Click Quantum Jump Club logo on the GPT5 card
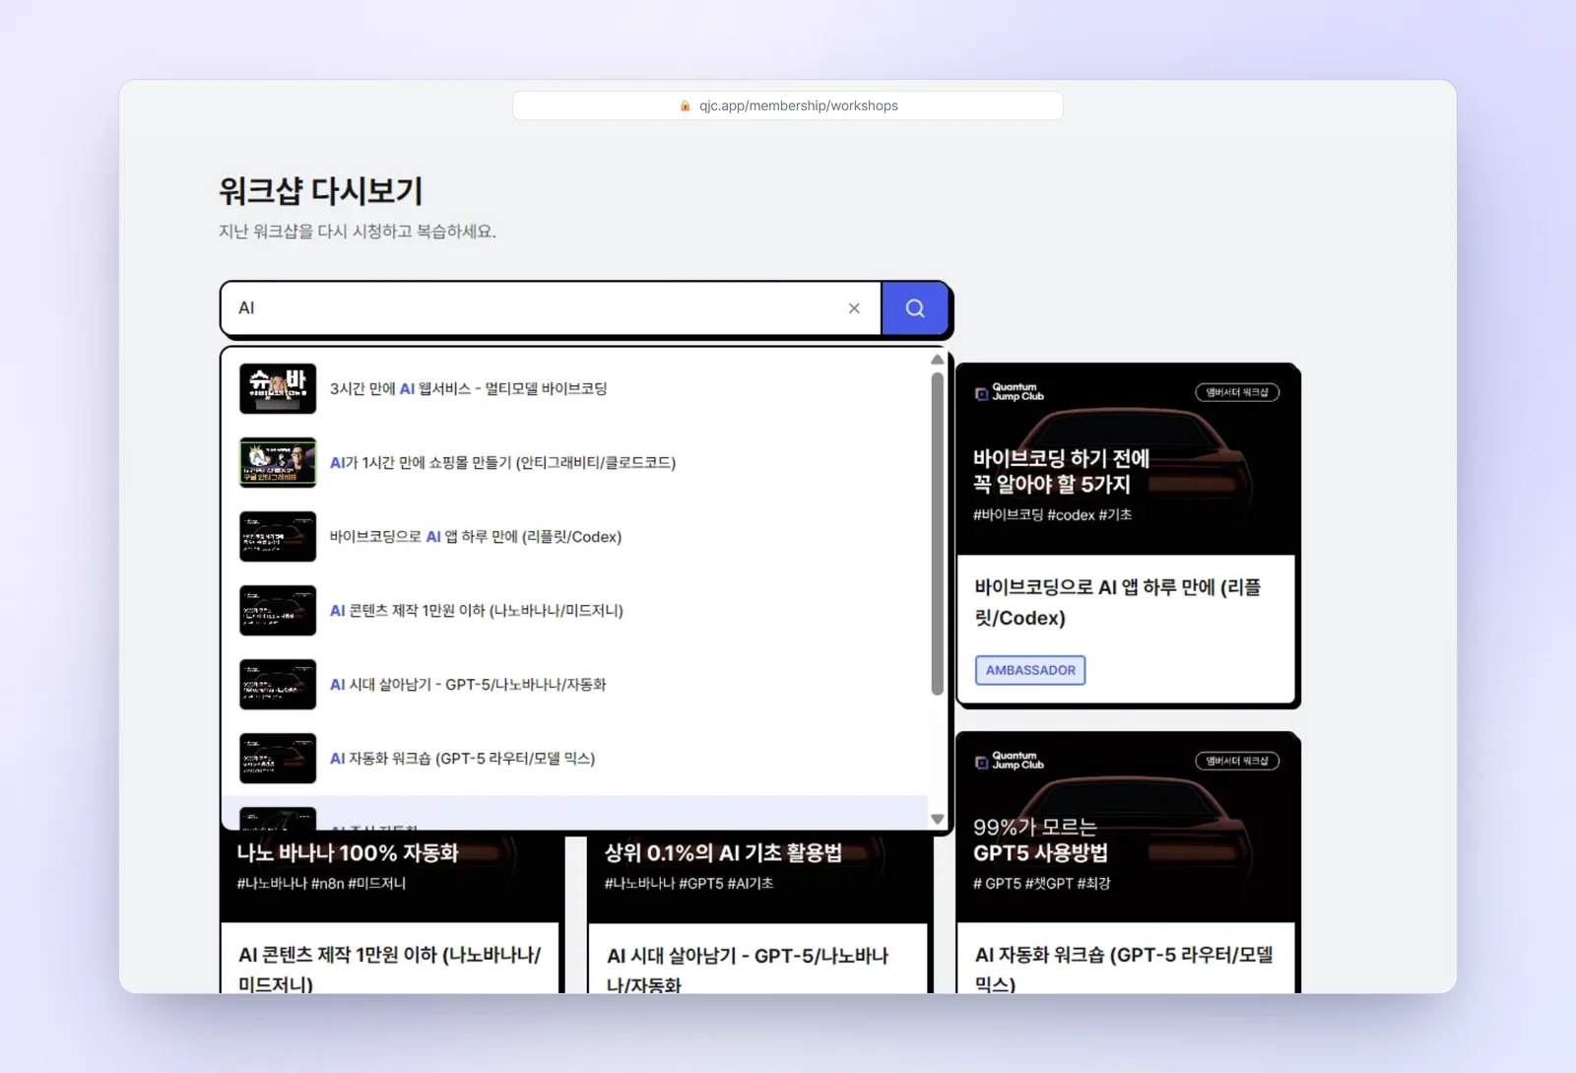Image resolution: width=1576 pixels, height=1073 pixels. (x=1010, y=761)
